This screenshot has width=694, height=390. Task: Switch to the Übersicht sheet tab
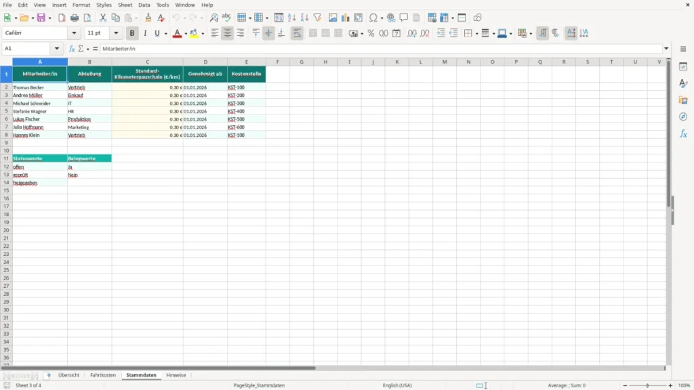click(68, 375)
